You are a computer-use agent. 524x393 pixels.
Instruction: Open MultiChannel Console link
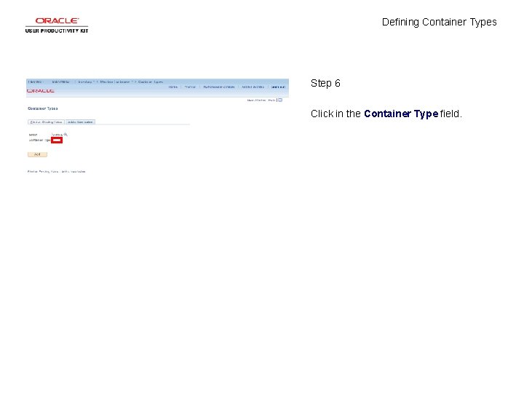[219, 87]
